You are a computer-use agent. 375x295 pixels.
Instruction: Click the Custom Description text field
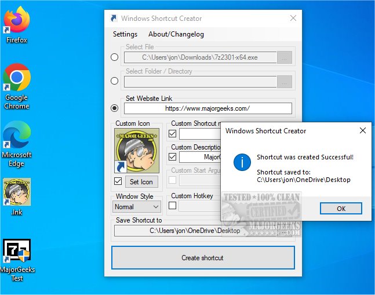click(200, 157)
